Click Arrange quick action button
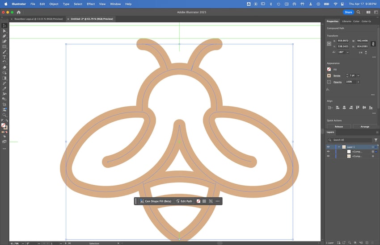The image size is (380, 245). tap(365, 126)
